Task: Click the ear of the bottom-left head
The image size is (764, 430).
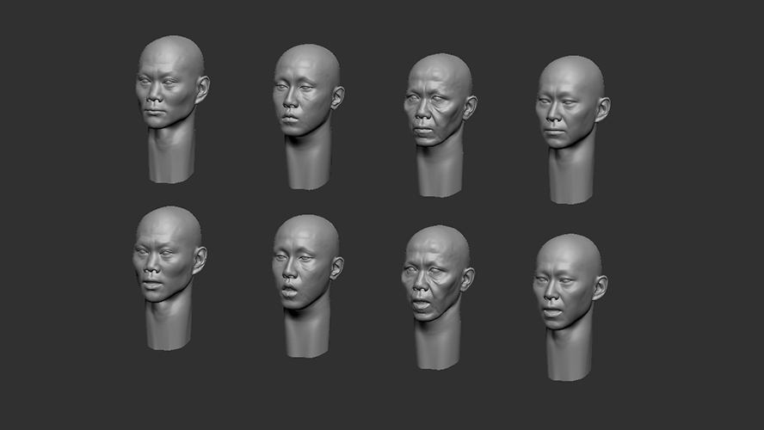Action: [x=200, y=260]
